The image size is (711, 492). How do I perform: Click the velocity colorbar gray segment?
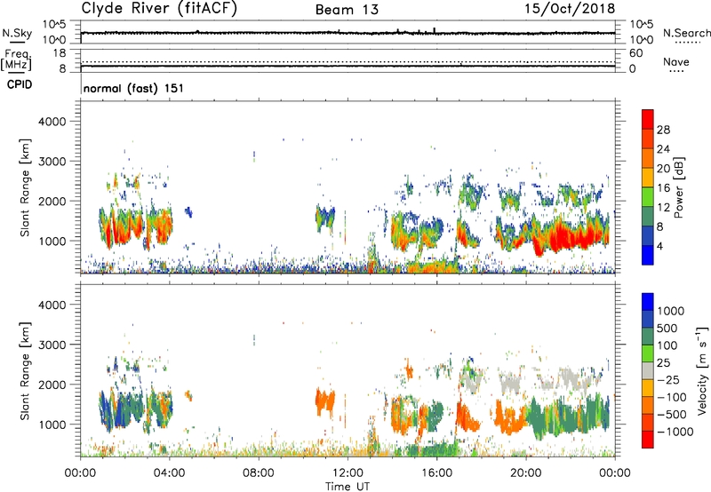click(648, 371)
